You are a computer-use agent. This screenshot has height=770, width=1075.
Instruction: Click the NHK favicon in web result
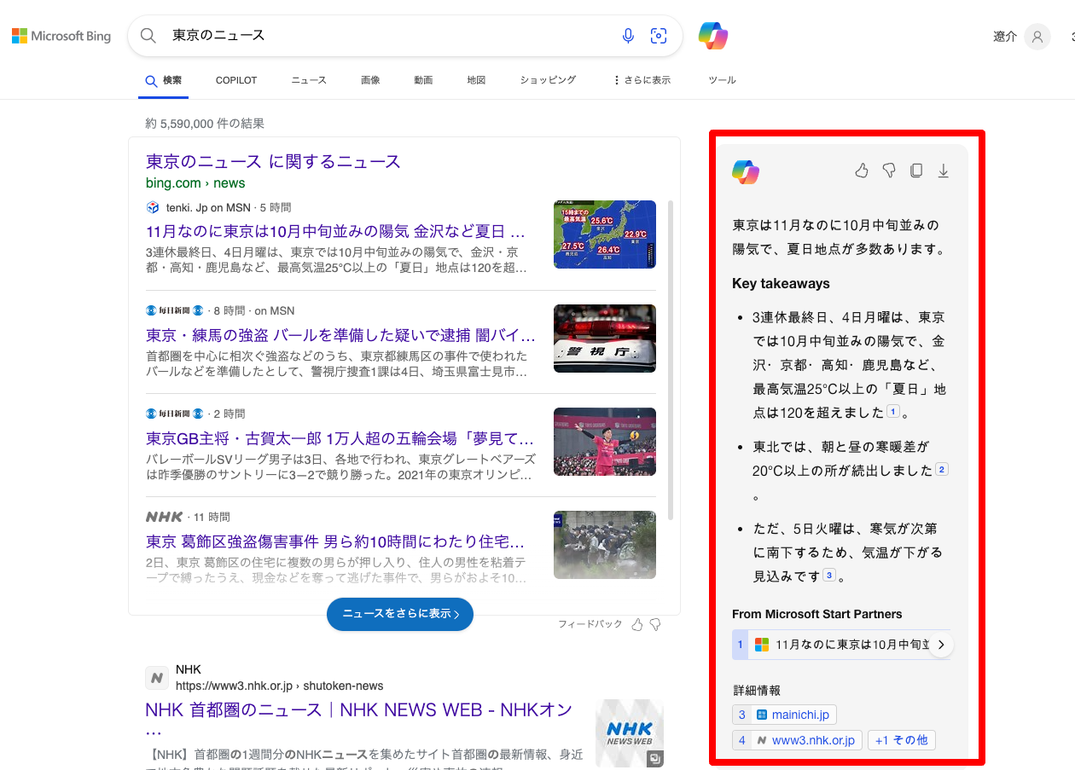pyautogui.click(x=156, y=678)
